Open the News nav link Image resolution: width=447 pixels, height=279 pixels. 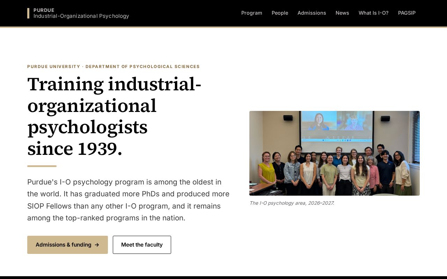pos(342,13)
